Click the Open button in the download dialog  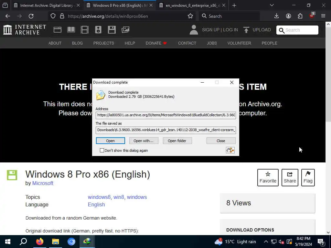[111, 141]
